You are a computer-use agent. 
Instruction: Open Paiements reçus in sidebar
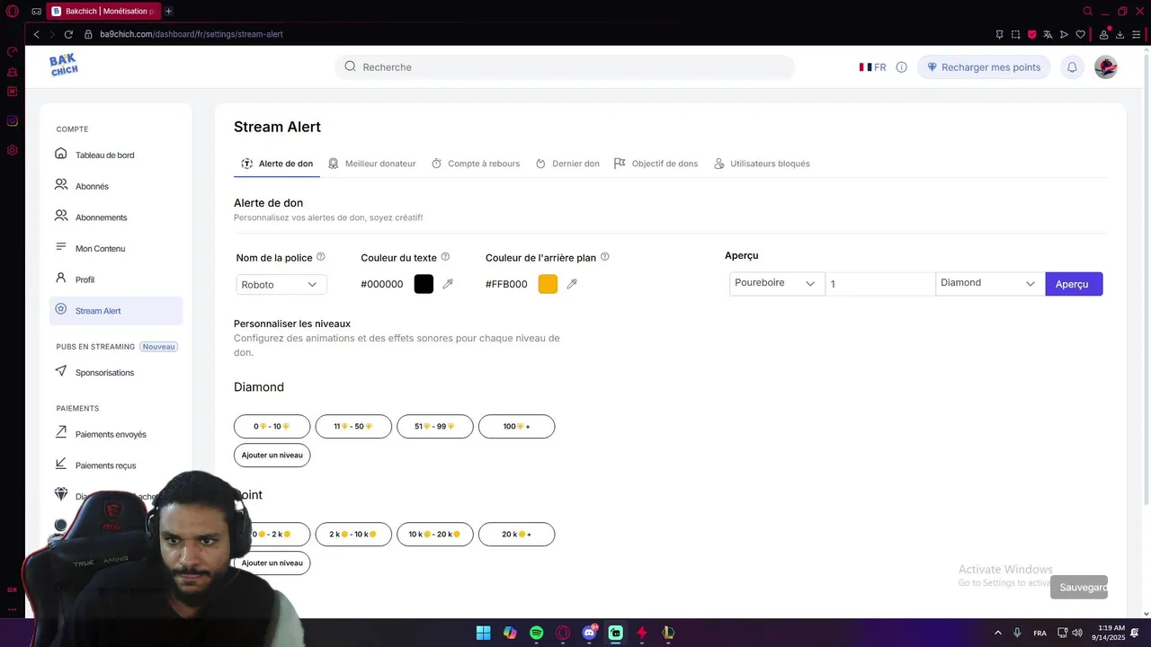[116, 465]
